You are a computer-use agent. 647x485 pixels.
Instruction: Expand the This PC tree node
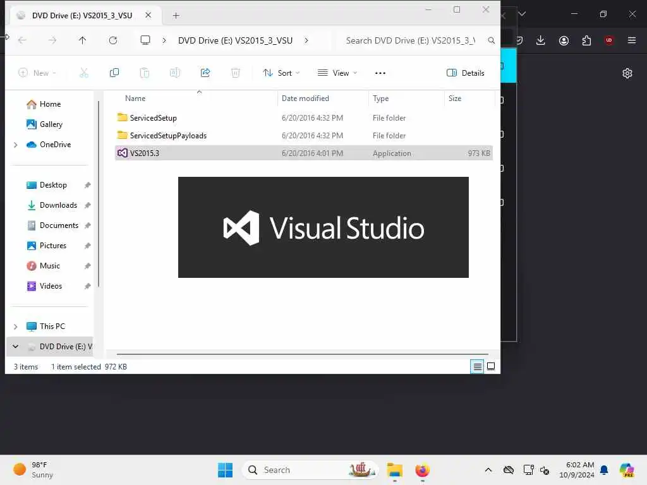coord(16,326)
